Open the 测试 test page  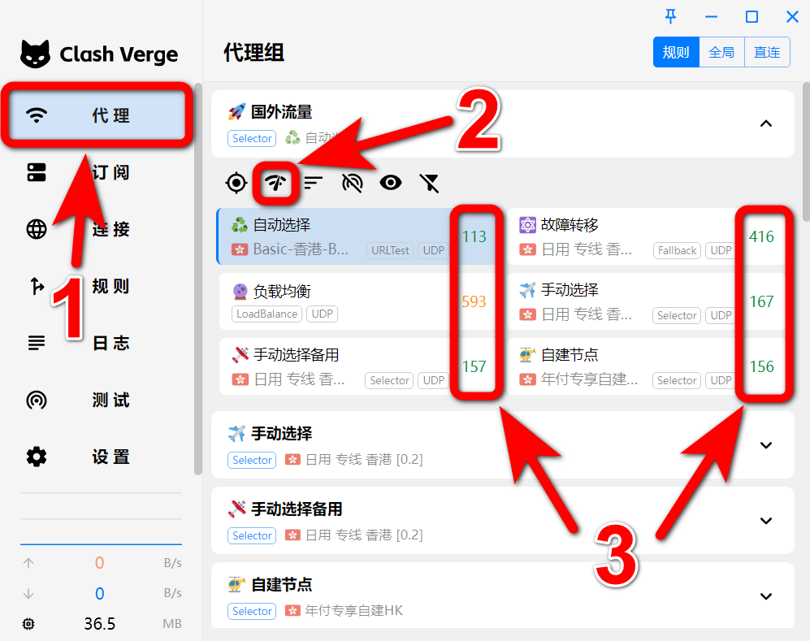click(97, 400)
